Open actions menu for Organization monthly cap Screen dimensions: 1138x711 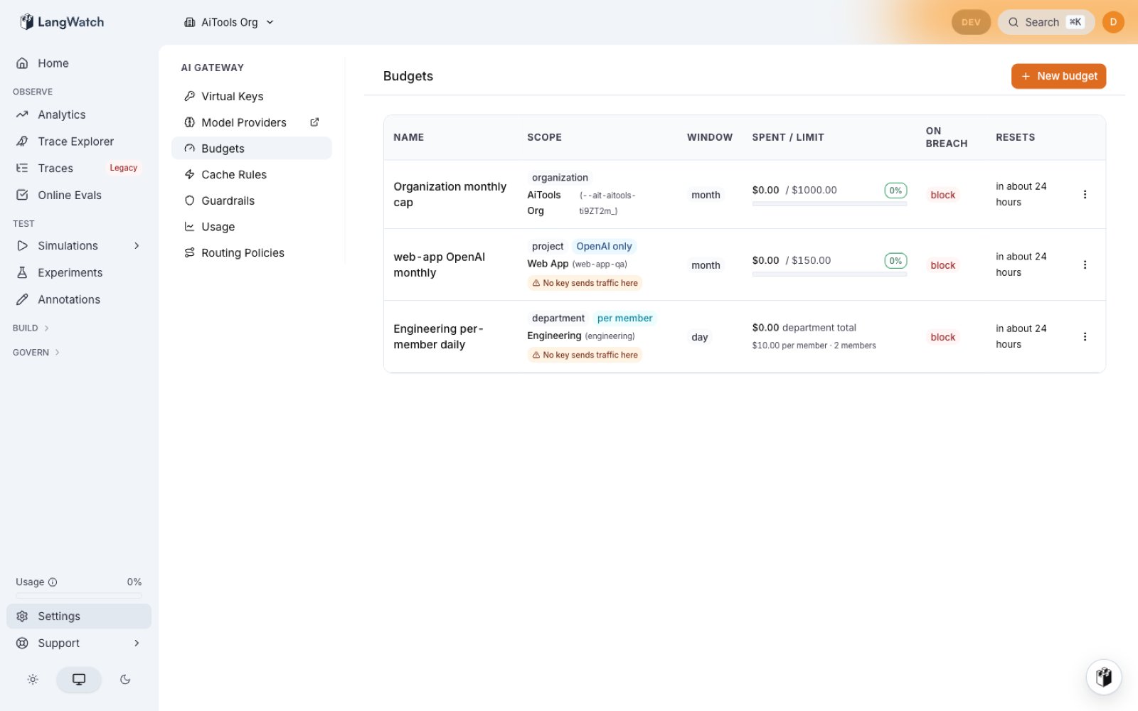[1085, 194]
